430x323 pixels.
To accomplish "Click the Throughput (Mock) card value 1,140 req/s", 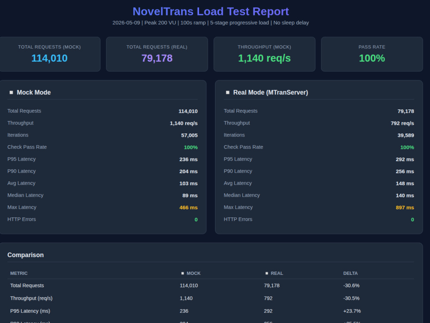I will pos(264,58).
